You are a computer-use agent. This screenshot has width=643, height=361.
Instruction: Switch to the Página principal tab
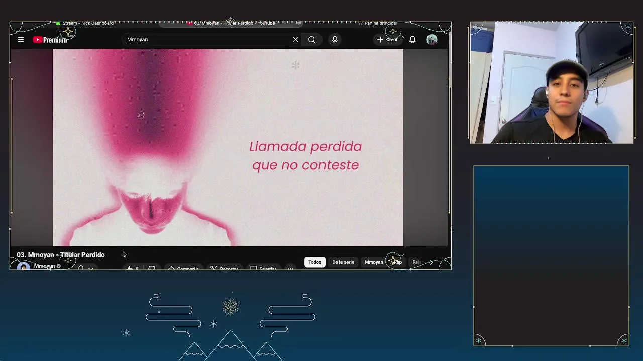point(378,23)
